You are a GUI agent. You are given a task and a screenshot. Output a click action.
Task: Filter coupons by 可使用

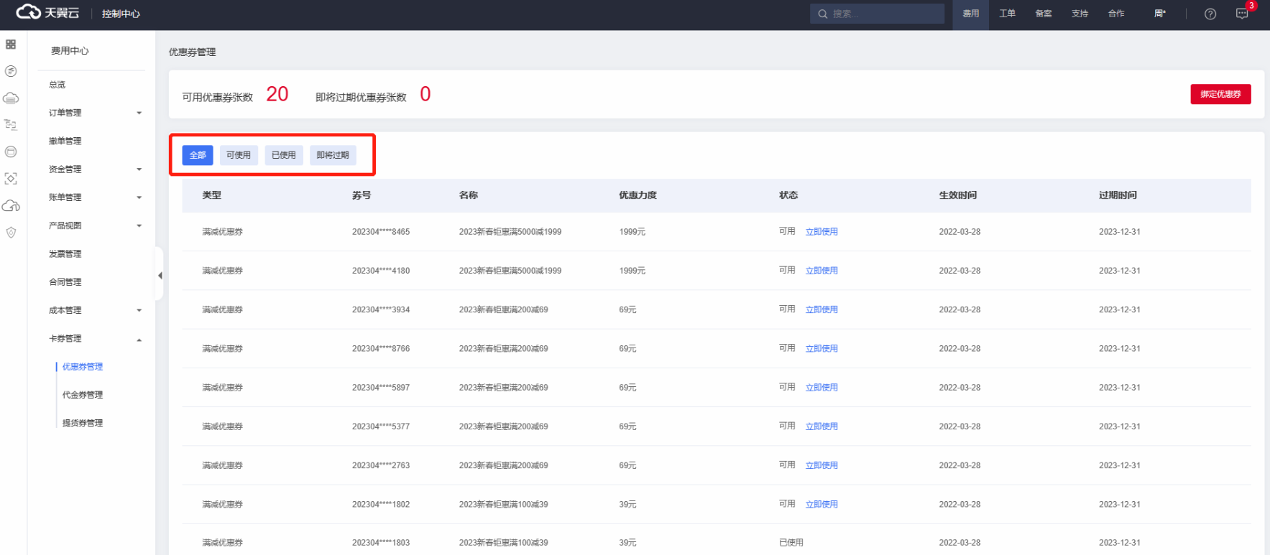[x=239, y=155]
